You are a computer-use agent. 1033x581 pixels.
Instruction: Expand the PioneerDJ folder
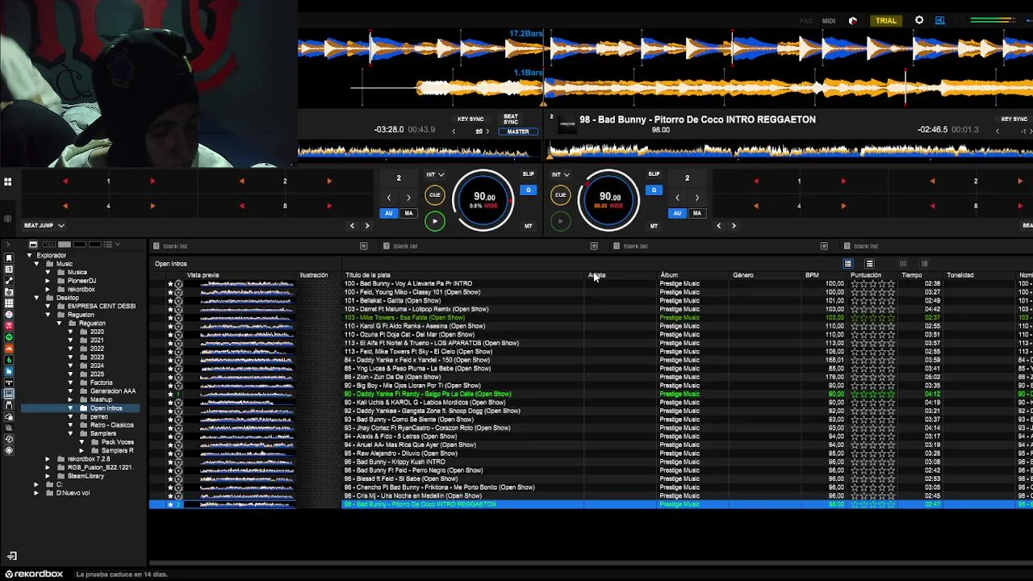pos(48,281)
